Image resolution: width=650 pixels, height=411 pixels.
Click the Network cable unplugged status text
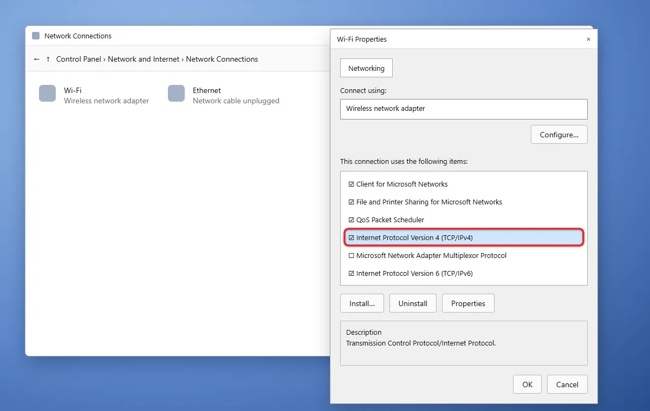(236, 101)
